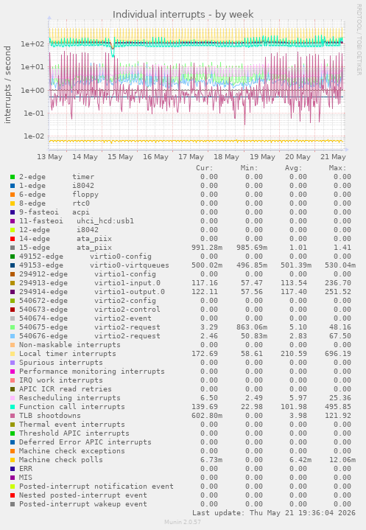
Task: Click the graph title Individual interrupts - by week
Action: 183,15
